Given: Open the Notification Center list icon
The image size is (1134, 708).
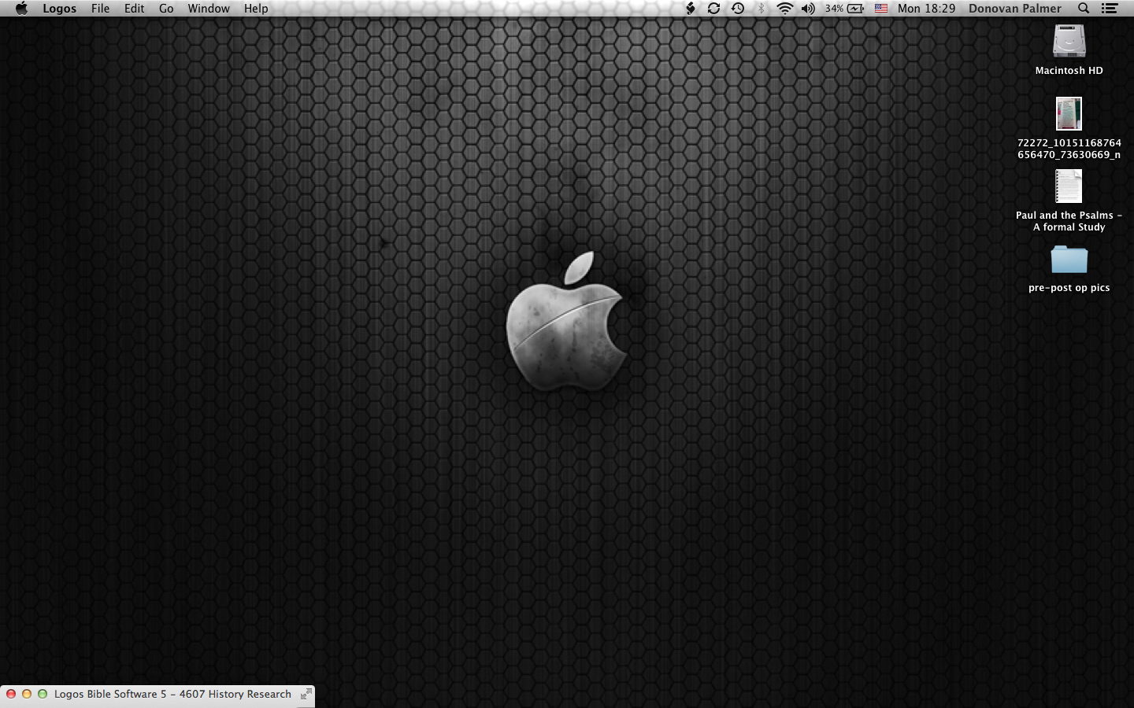Looking at the screenshot, I should click(1110, 9).
